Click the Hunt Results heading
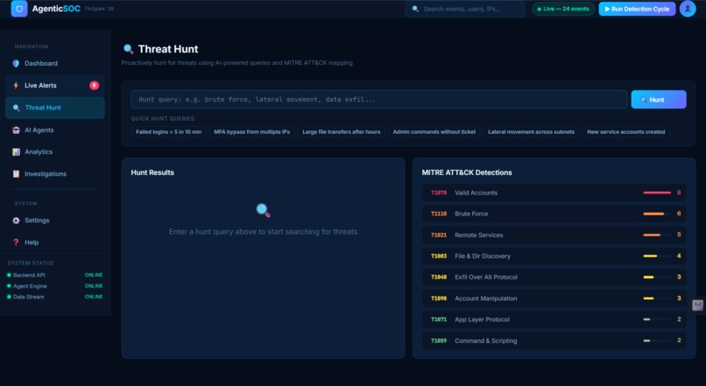706x386 pixels. click(152, 172)
